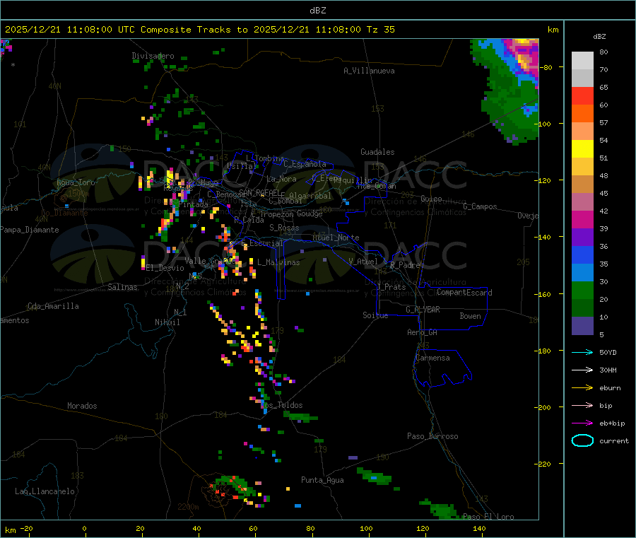Select the bright green 20-30 dBZ swatch
636x538 pixels.
[x=582, y=291]
